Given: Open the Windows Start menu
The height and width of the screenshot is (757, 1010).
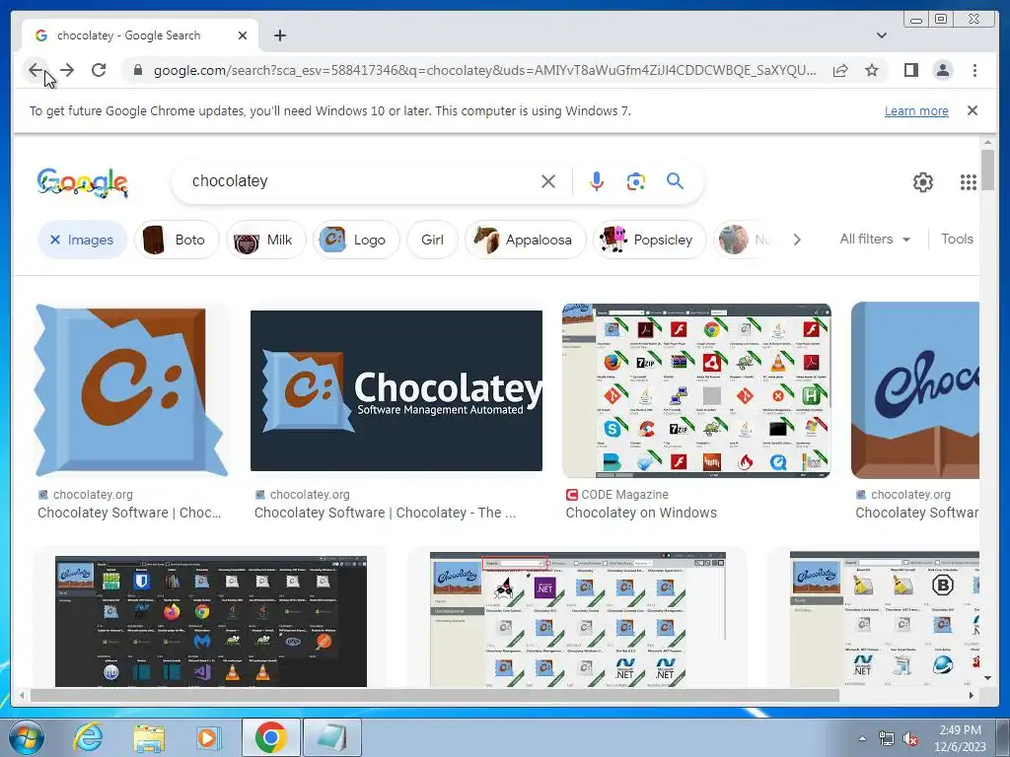Looking at the screenshot, I should tap(26, 737).
